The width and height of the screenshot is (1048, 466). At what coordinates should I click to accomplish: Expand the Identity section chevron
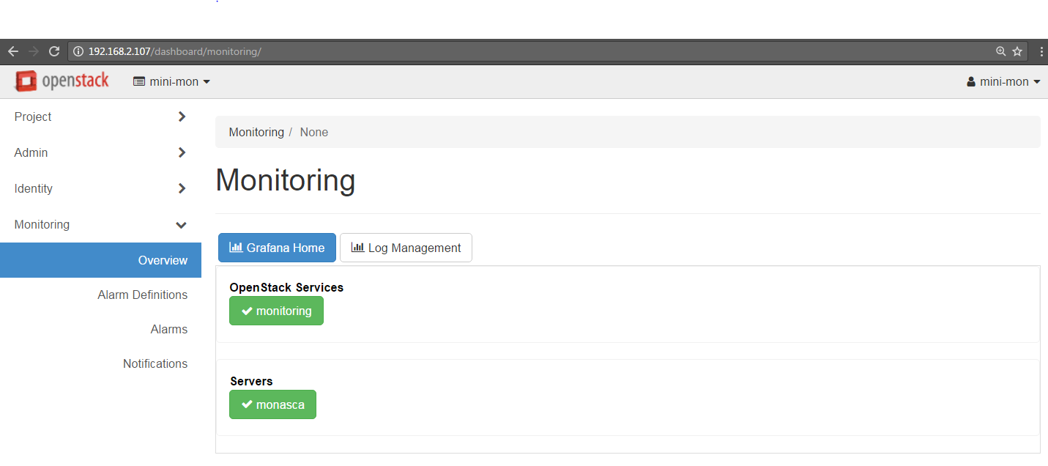[x=182, y=188]
